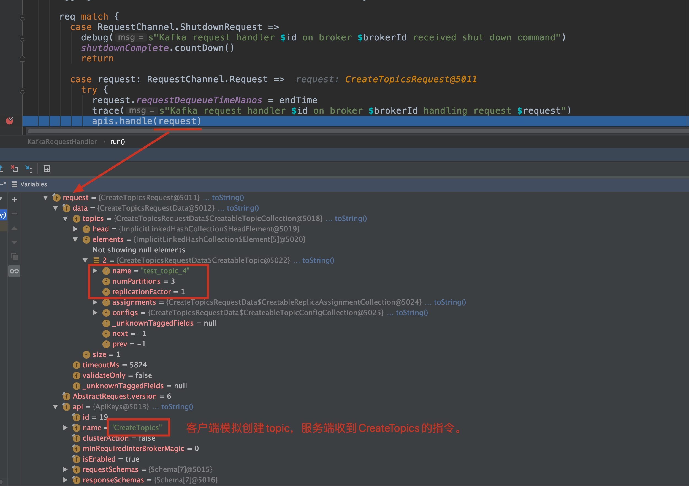Viewport: 689px width, 486px height.
Task: Click the field icon beside numPartitions
Action: click(106, 282)
